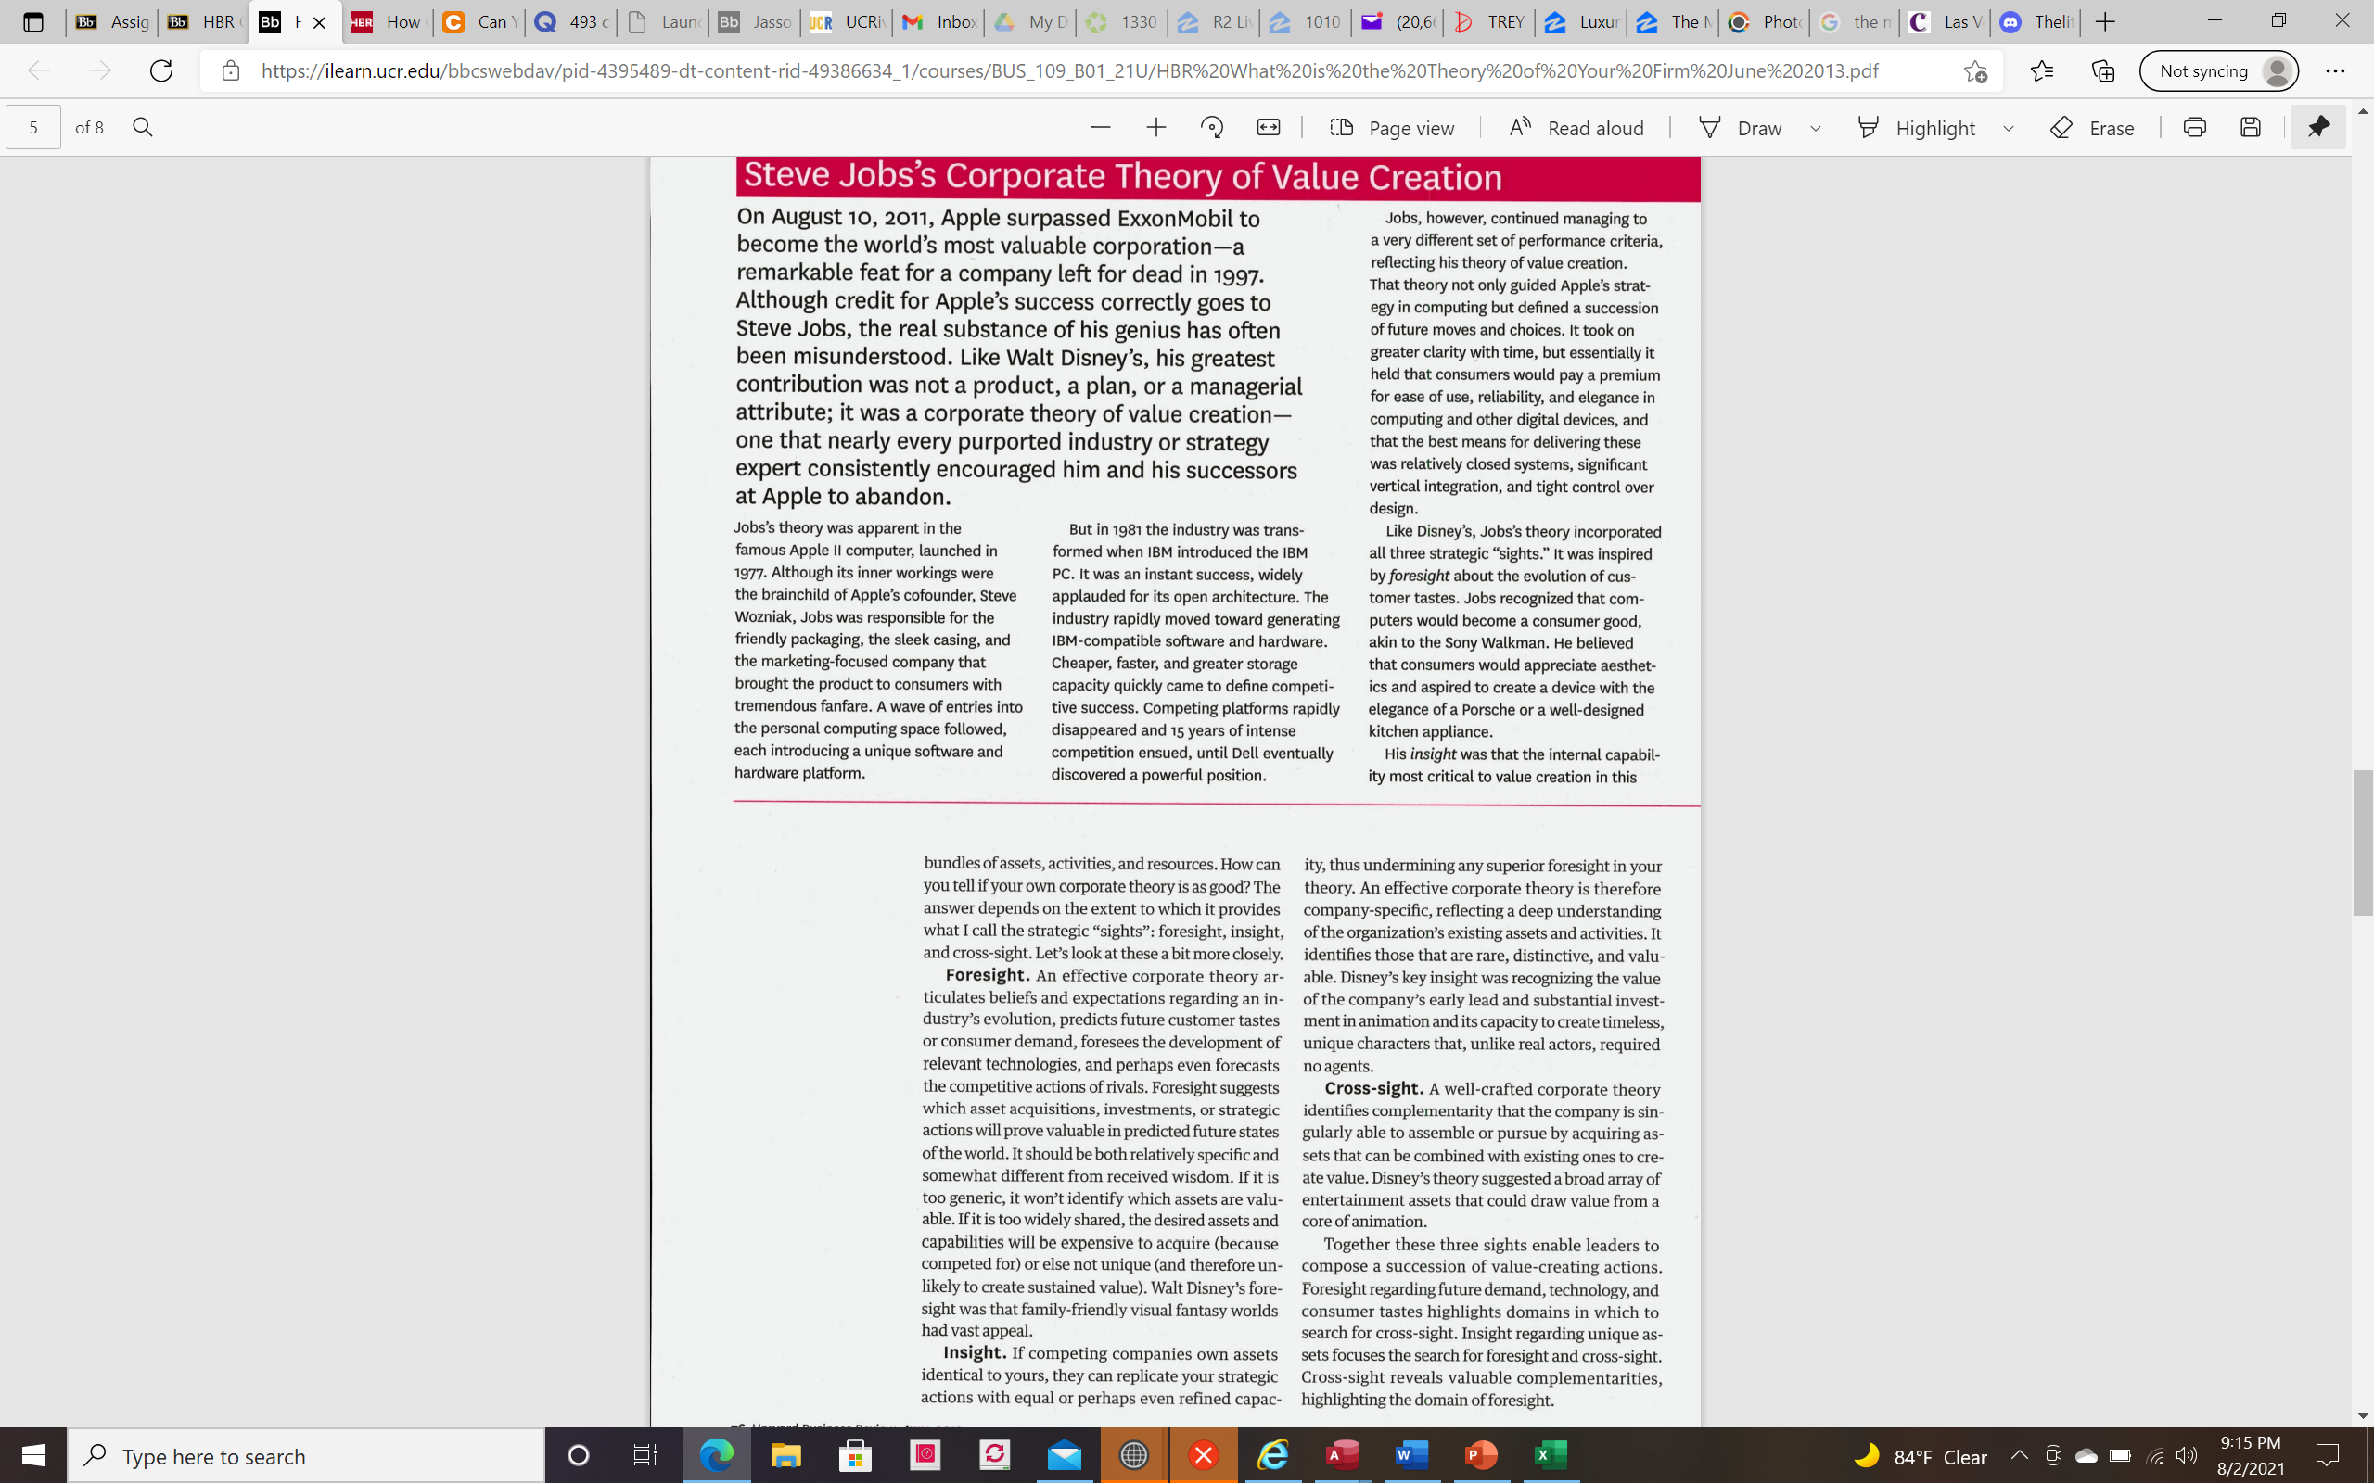2374x1483 pixels.
Task: Start Read aloud
Action: pos(1576,128)
